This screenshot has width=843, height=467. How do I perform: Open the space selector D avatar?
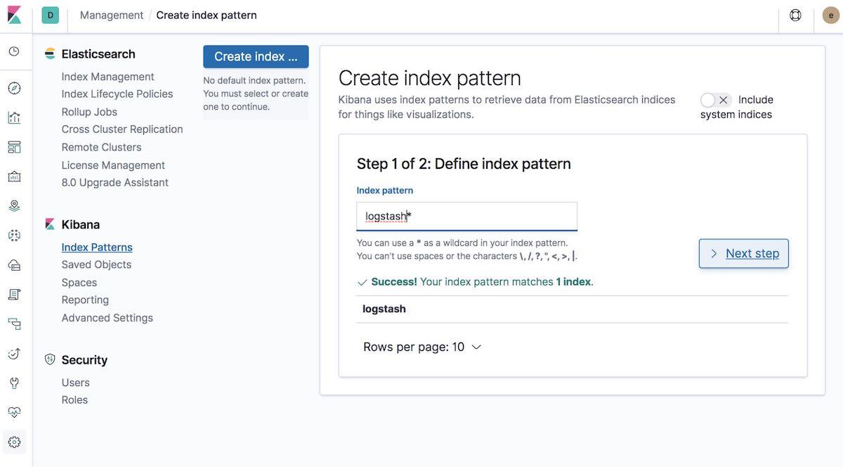[x=51, y=15]
